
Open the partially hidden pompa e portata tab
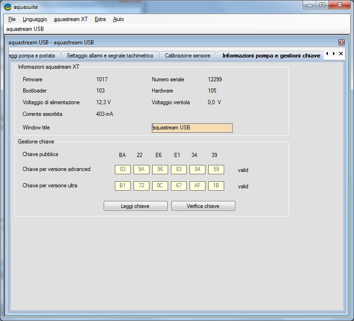pos(33,56)
